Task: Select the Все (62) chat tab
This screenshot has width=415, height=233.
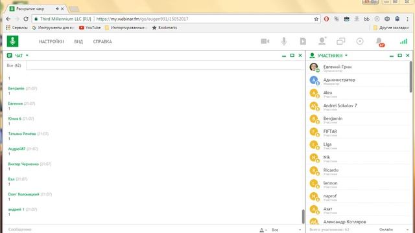Action: point(14,65)
